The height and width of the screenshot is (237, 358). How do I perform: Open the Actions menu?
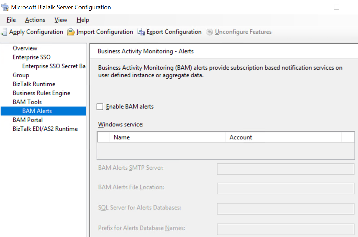[35, 20]
